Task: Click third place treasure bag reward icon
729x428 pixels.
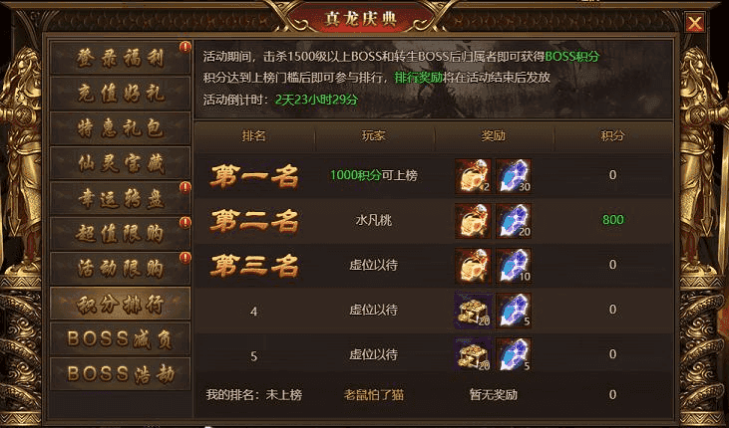Action: [473, 266]
